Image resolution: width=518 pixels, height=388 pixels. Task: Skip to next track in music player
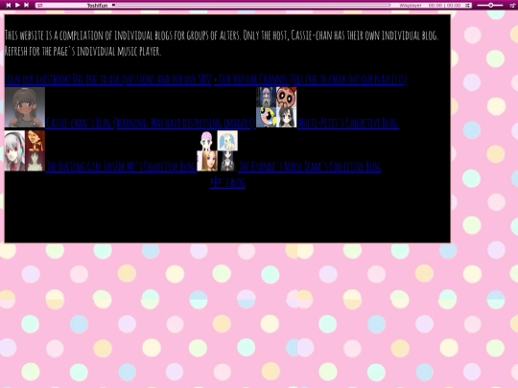pos(27,5)
